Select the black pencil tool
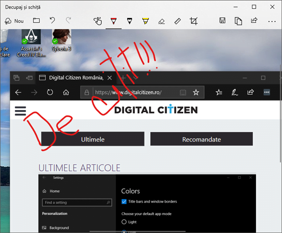 (130, 21)
